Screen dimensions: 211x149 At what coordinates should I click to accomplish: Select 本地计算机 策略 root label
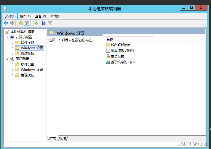coord(23,32)
